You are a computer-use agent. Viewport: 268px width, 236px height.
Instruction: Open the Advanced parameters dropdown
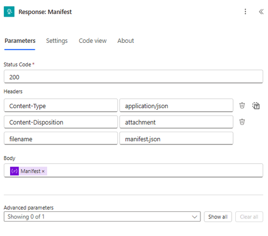(102, 217)
